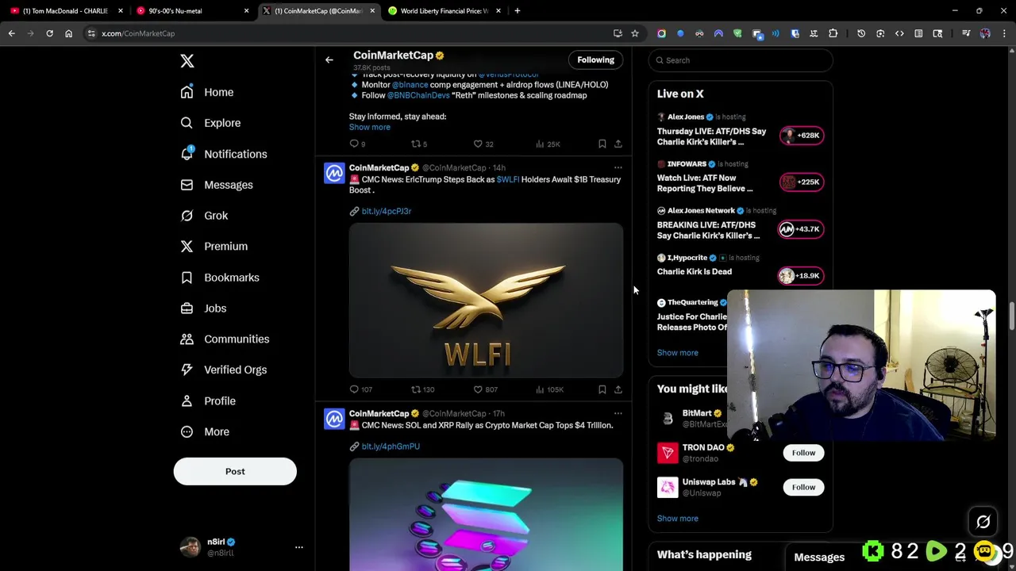Open Jobs in the sidebar
The width and height of the screenshot is (1016, 571).
(x=202, y=308)
